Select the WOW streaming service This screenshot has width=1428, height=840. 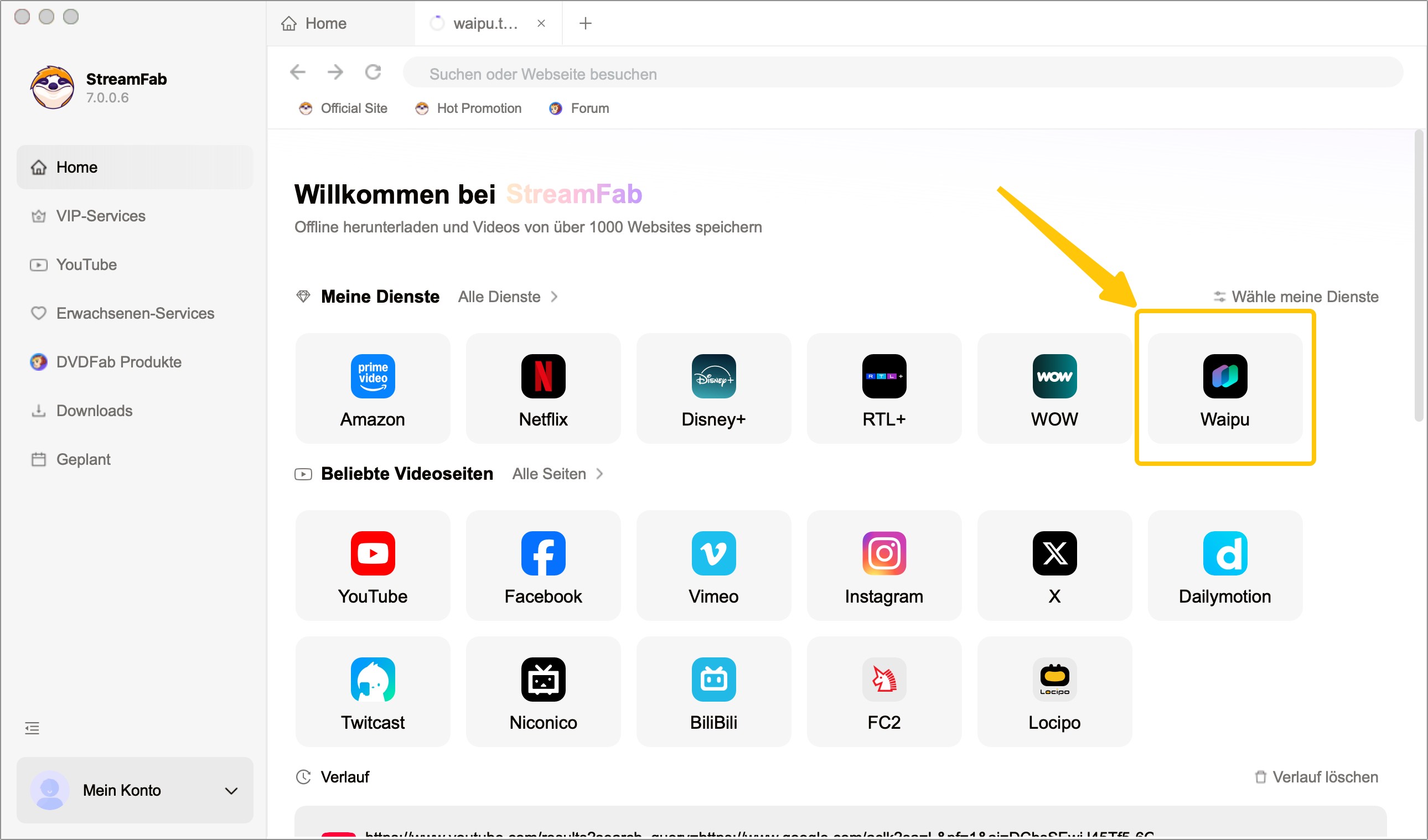[1054, 388]
